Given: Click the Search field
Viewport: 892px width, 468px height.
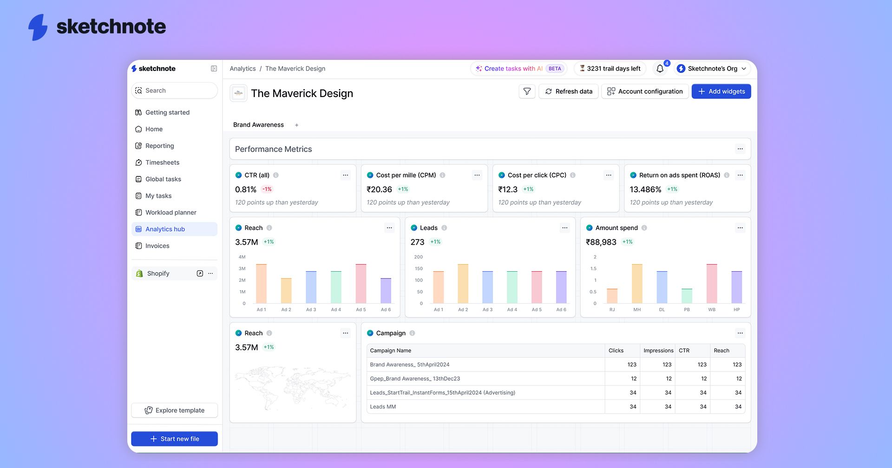Looking at the screenshot, I should tap(174, 91).
